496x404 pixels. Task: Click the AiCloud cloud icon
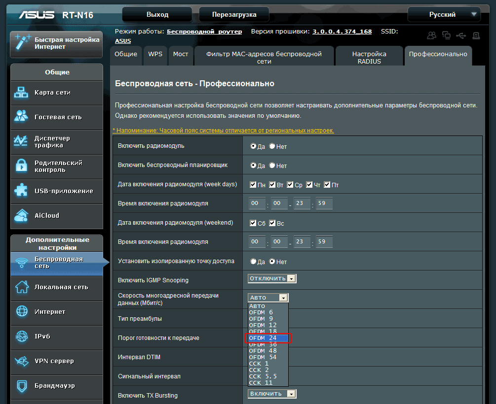pyautogui.click(x=21, y=215)
